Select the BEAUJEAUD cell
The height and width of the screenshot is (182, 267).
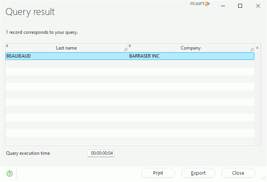point(67,56)
